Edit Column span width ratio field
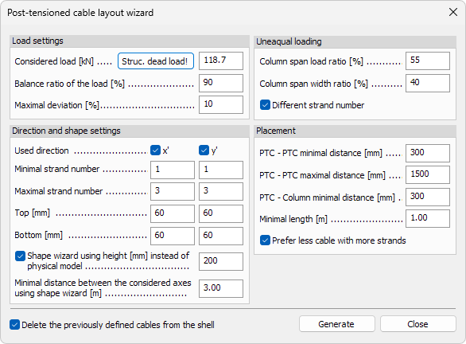The width and height of the screenshot is (466, 344). click(428, 83)
